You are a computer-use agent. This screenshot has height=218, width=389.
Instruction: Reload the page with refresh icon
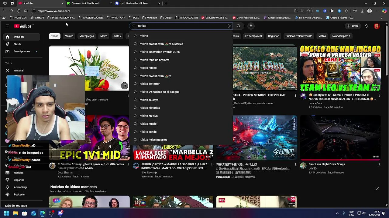click(19, 11)
